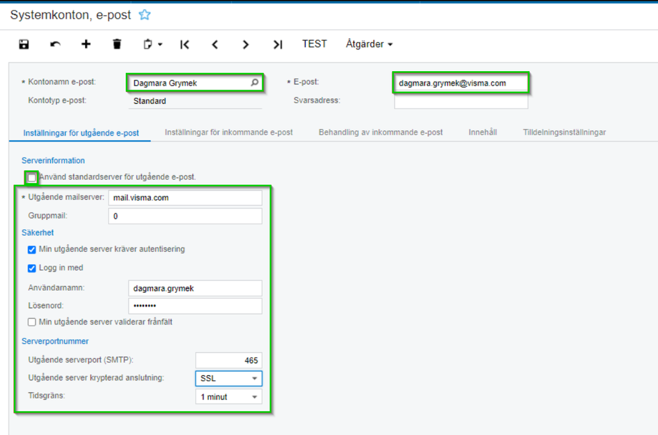Click the Säkerhet section heading

click(38, 233)
